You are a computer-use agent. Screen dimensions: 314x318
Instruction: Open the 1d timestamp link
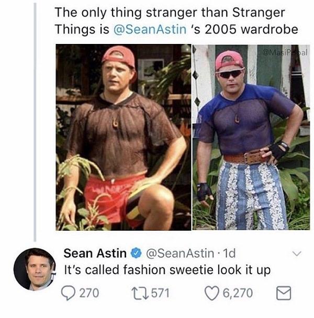point(228,254)
